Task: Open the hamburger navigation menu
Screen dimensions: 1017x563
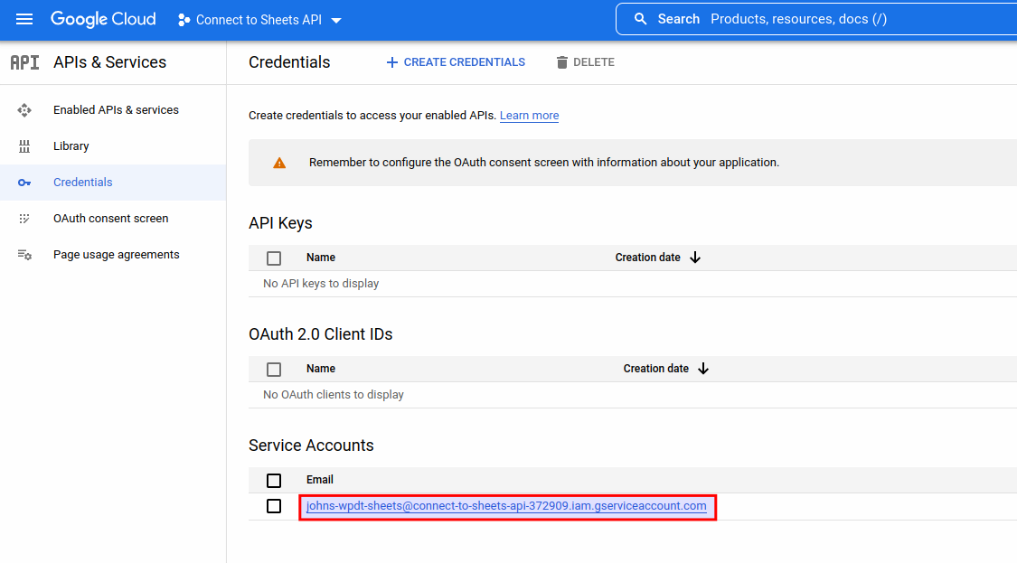Action: coord(24,19)
